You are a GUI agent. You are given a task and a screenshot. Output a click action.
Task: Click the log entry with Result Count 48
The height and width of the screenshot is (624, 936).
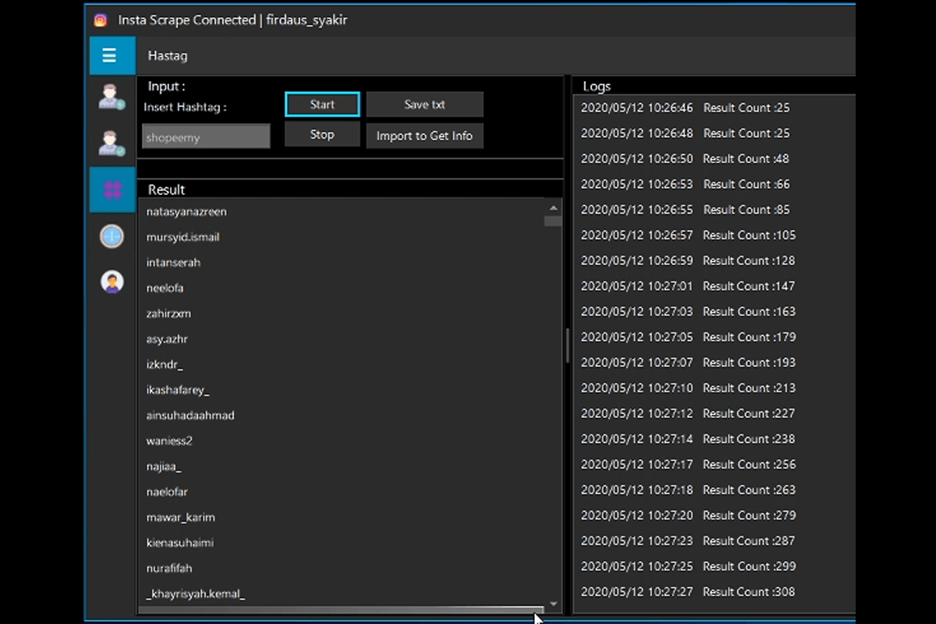685,159
